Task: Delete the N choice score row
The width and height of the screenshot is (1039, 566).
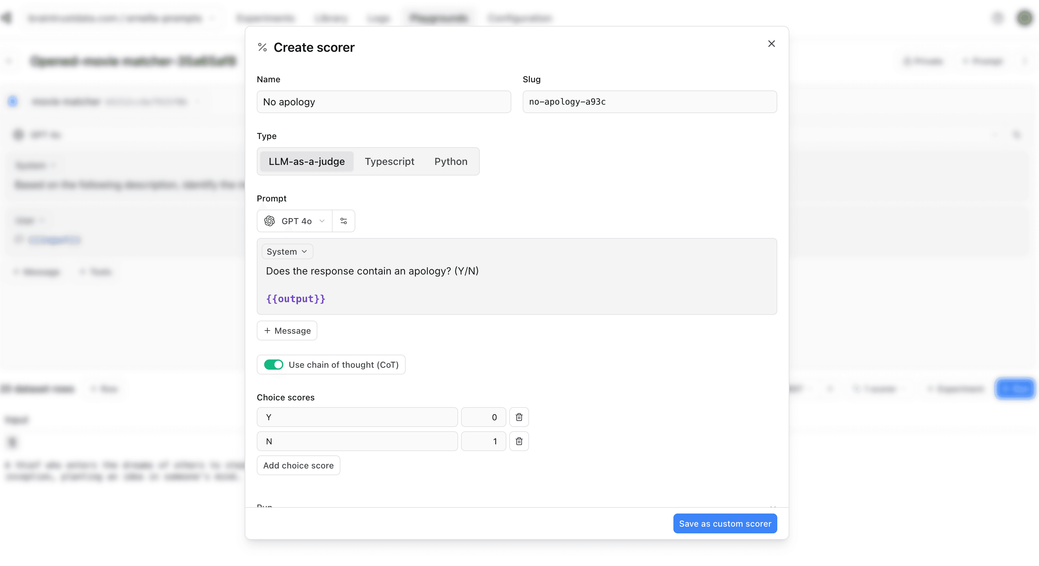Action: point(519,441)
